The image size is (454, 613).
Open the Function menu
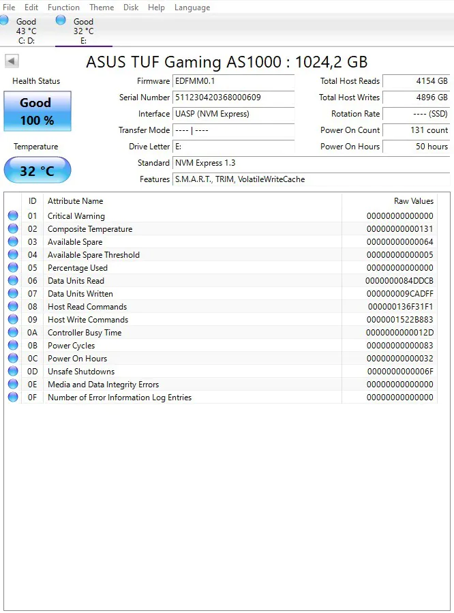coord(63,8)
